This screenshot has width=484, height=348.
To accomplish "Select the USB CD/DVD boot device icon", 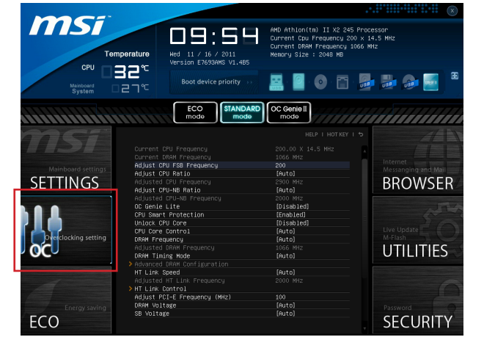I will [x=410, y=82].
